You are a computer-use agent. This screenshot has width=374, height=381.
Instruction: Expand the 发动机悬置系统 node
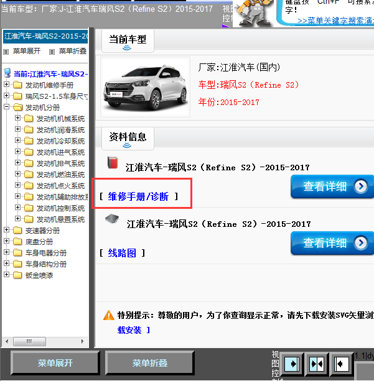point(17,218)
